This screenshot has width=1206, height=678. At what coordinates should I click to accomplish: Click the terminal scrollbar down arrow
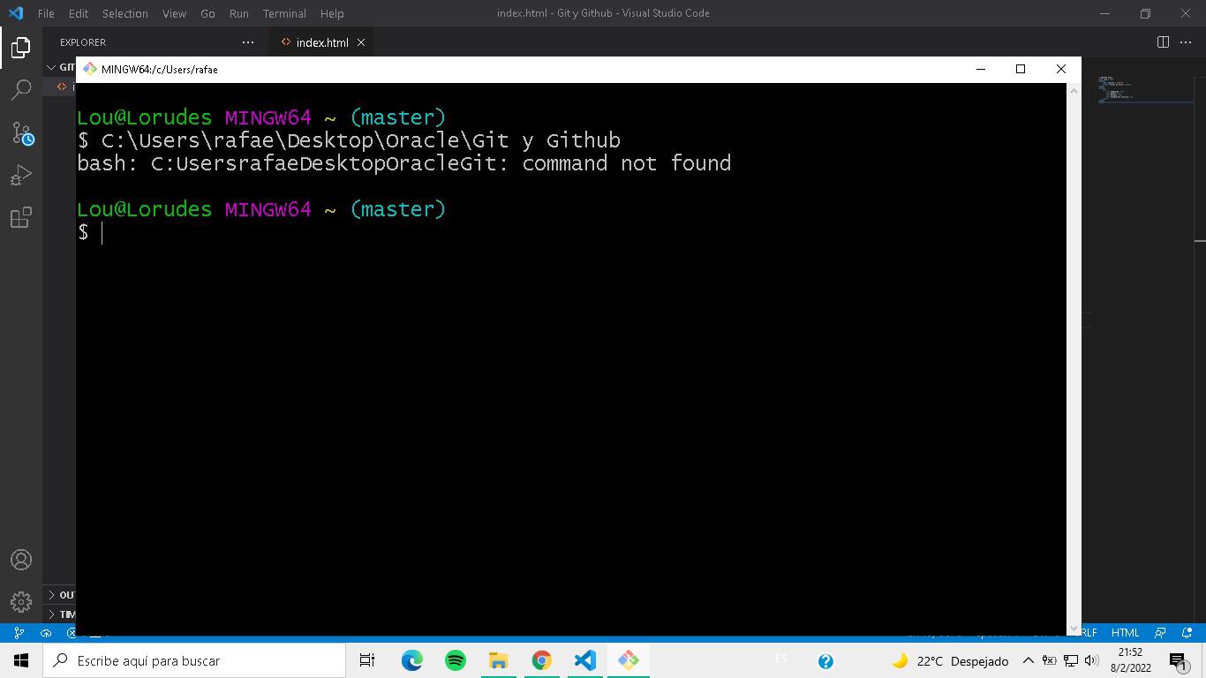tap(1074, 628)
